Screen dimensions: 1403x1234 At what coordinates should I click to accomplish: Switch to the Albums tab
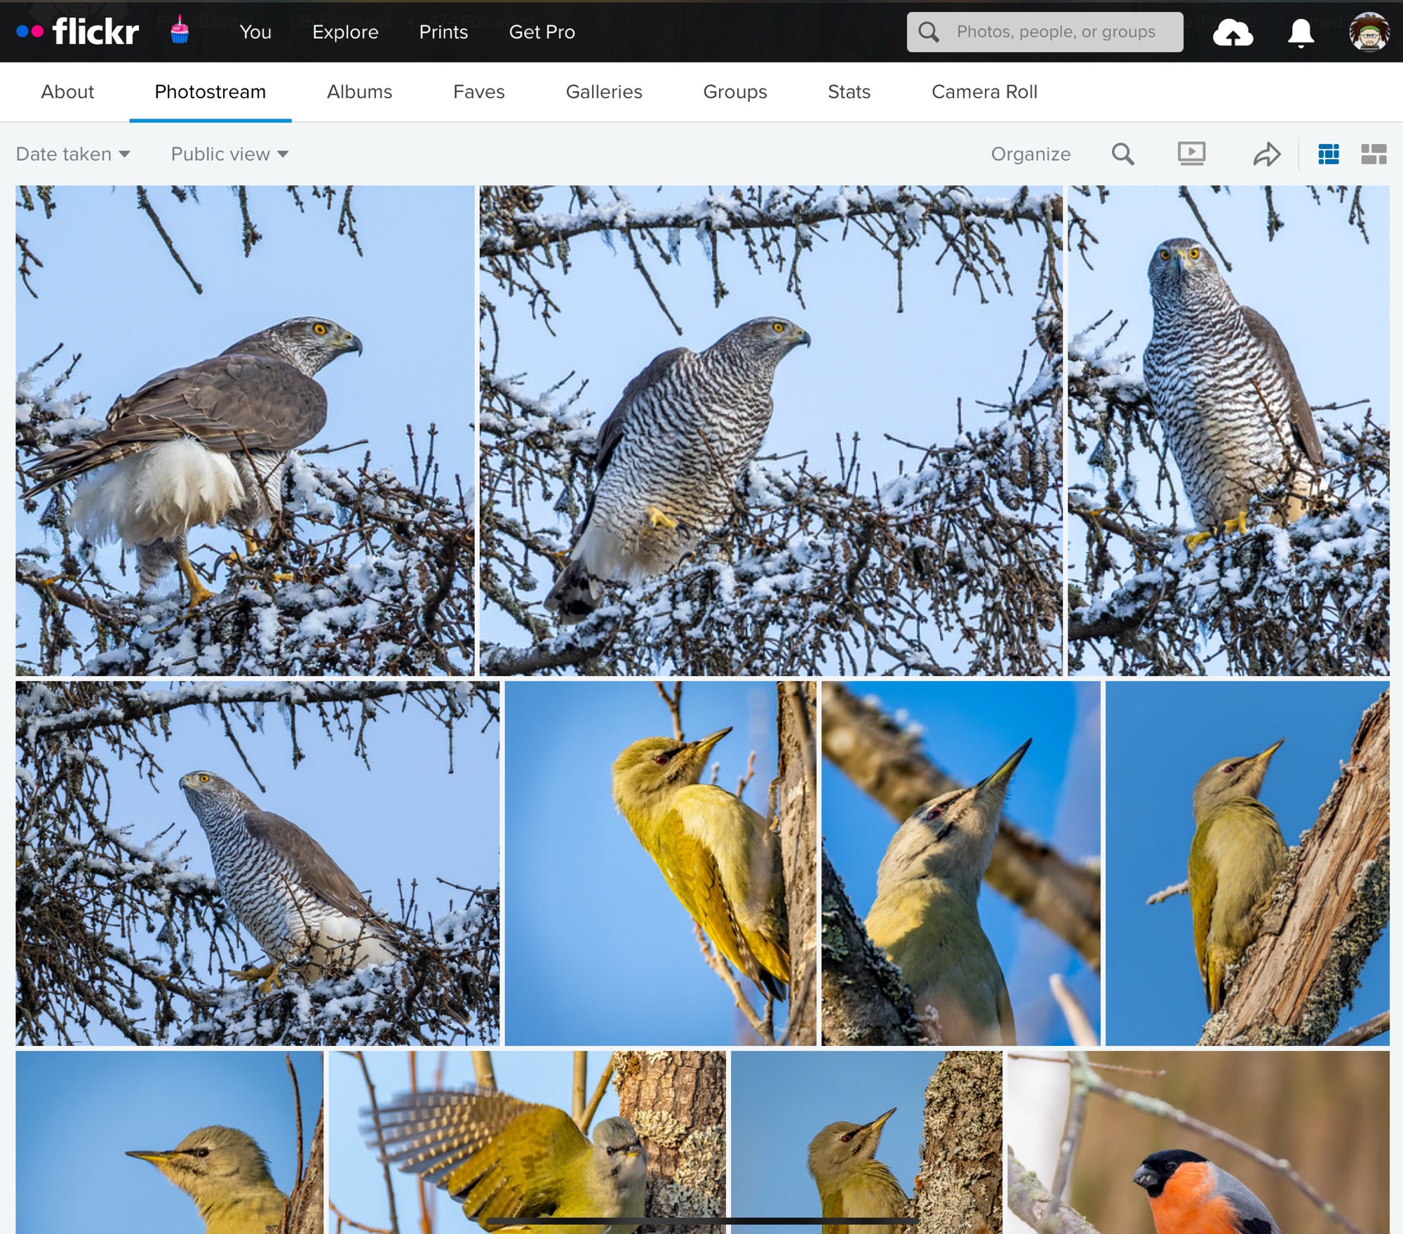point(359,92)
